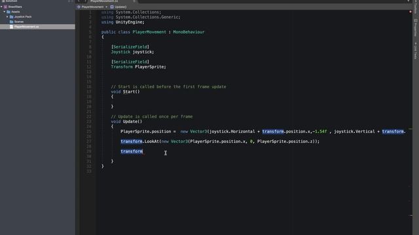The height and width of the screenshot is (235, 419).
Task: Click the method icon before Update() breadcrumb
Action: (112, 7)
